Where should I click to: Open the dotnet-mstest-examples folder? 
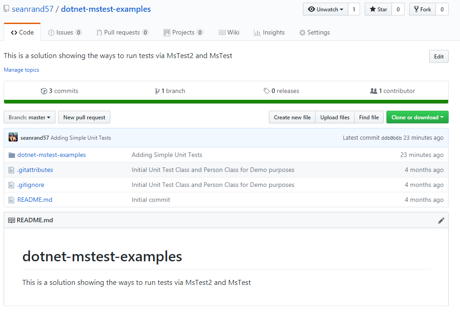52,155
